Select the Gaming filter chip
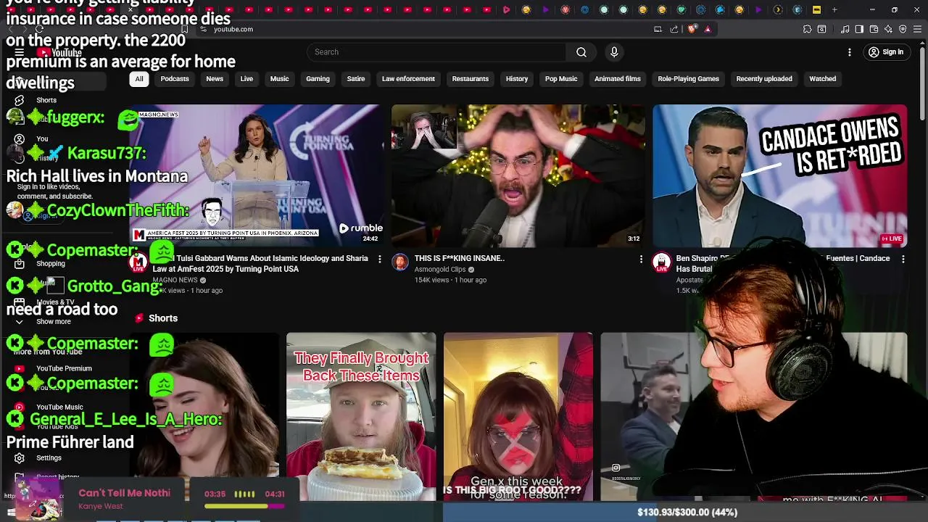 (318, 79)
